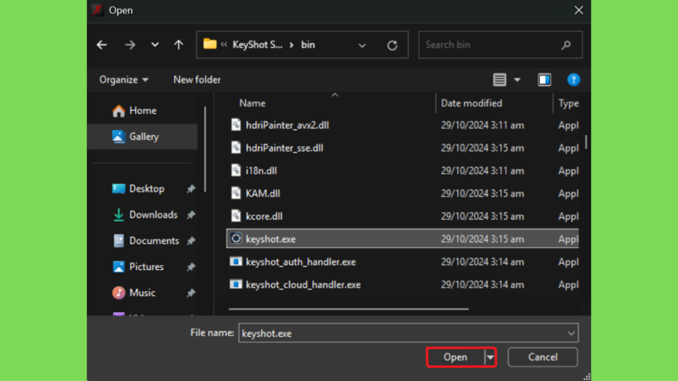
Task: Sort by Type column header
Action: point(568,103)
